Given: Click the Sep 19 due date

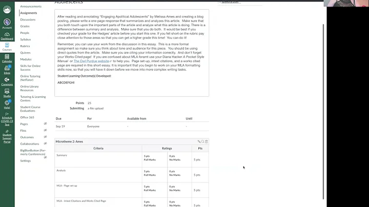Looking at the screenshot, I should click(60, 127).
